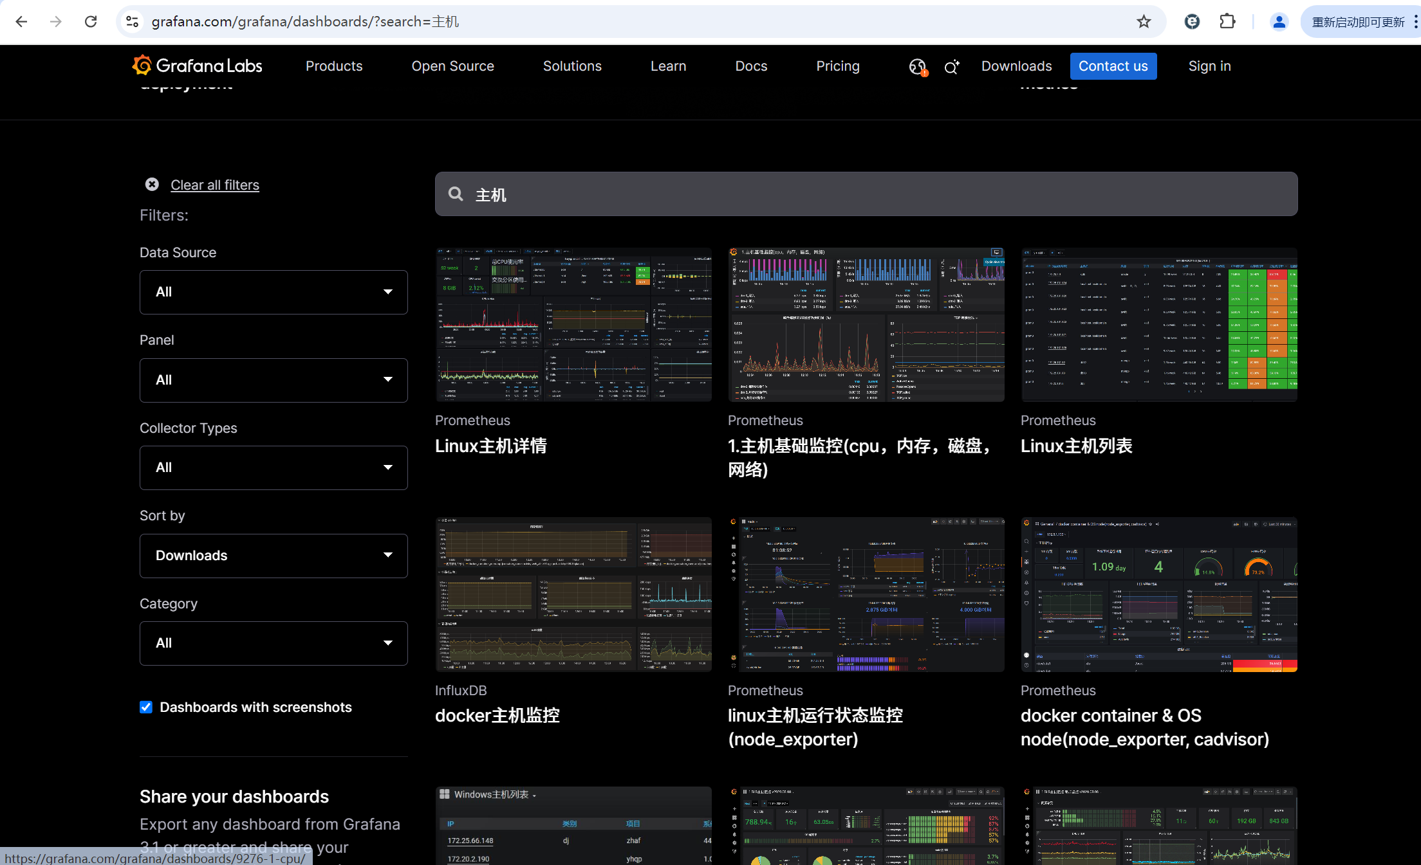Click the AI search sparkle icon
Screen dimensions: 1421x865
coord(951,66)
